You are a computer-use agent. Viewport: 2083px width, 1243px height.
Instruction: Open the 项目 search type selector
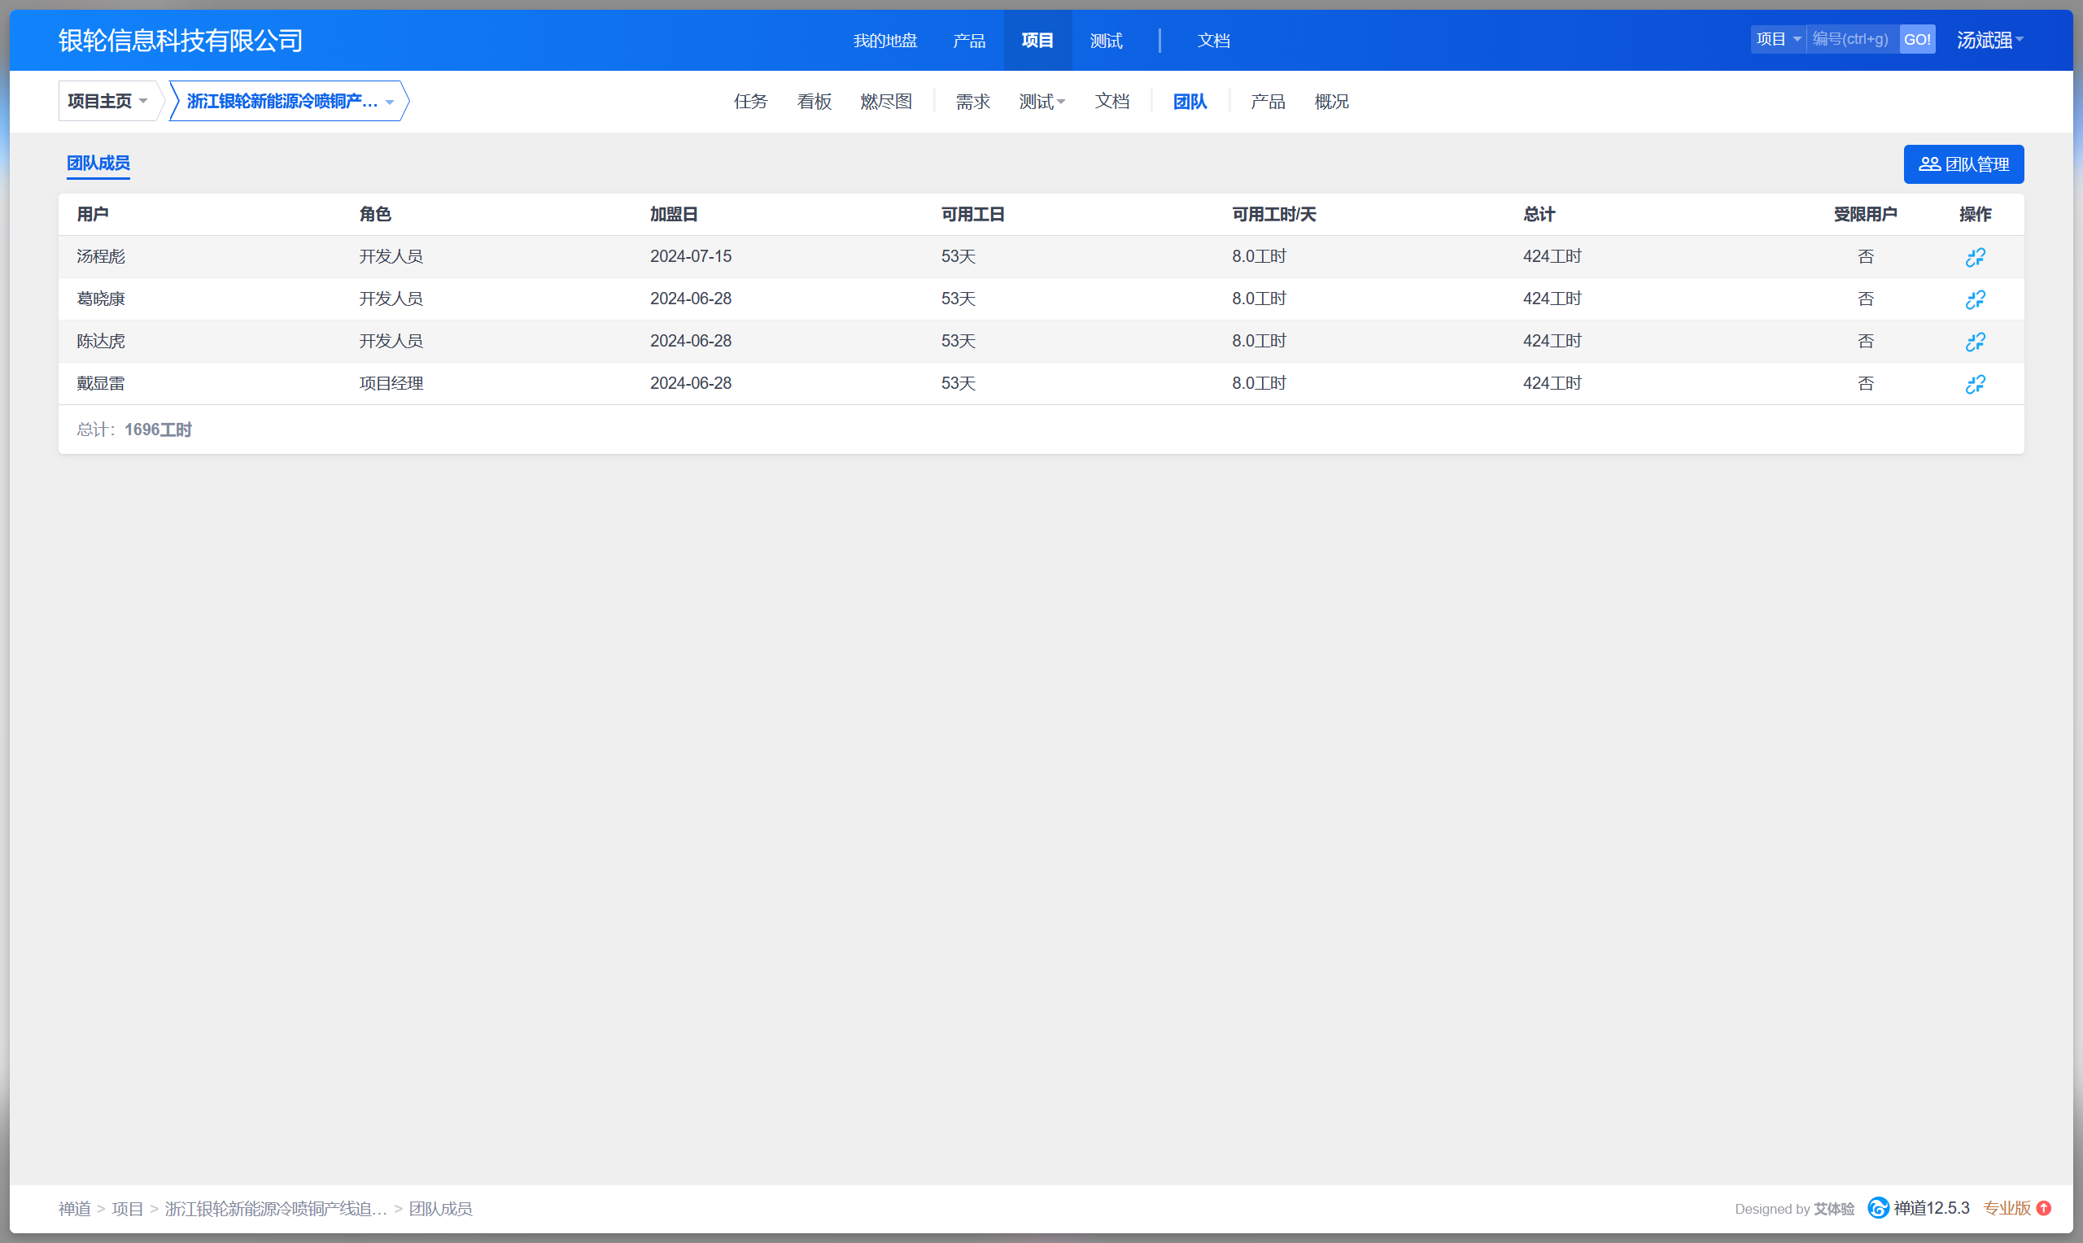tap(1777, 39)
